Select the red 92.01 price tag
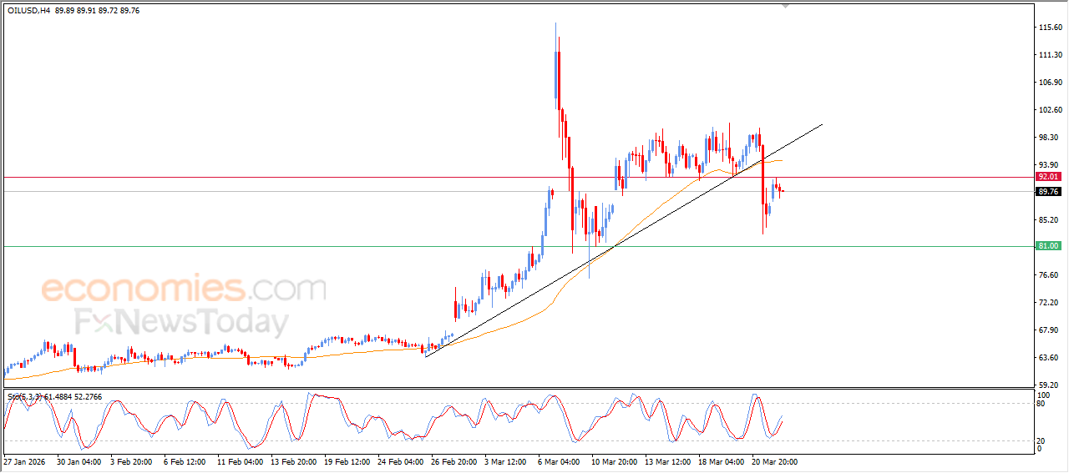 (x=1048, y=177)
